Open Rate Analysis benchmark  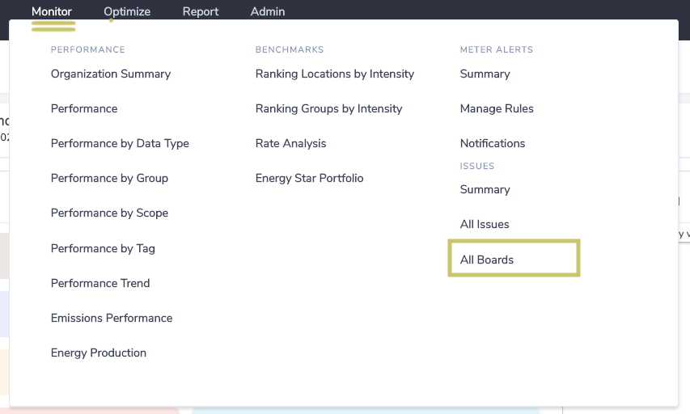click(291, 143)
